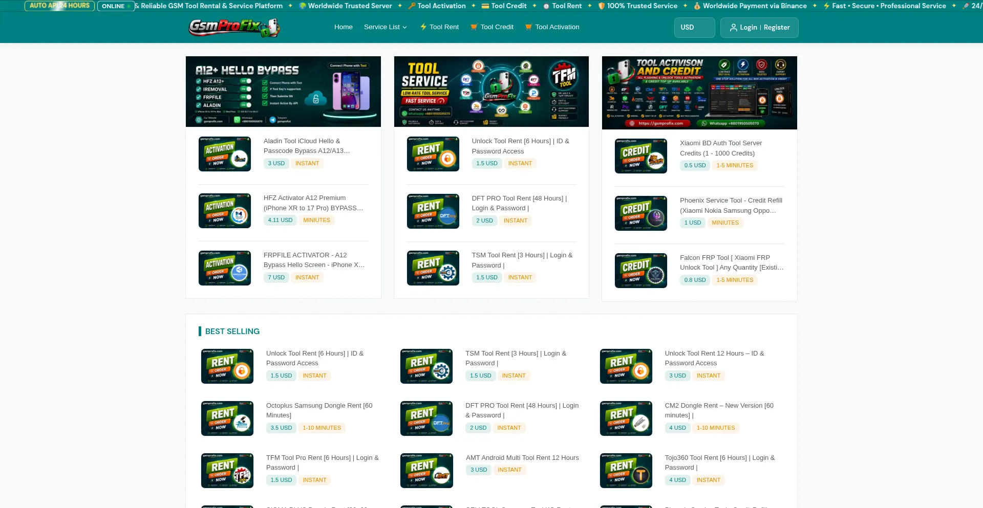Open the USD currency selector
Viewport: 983px width, 508px height.
pos(695,28)
